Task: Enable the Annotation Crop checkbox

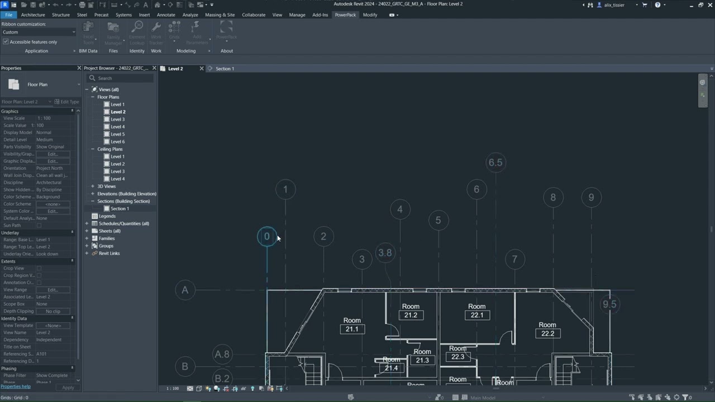Action: click(39, 283)
